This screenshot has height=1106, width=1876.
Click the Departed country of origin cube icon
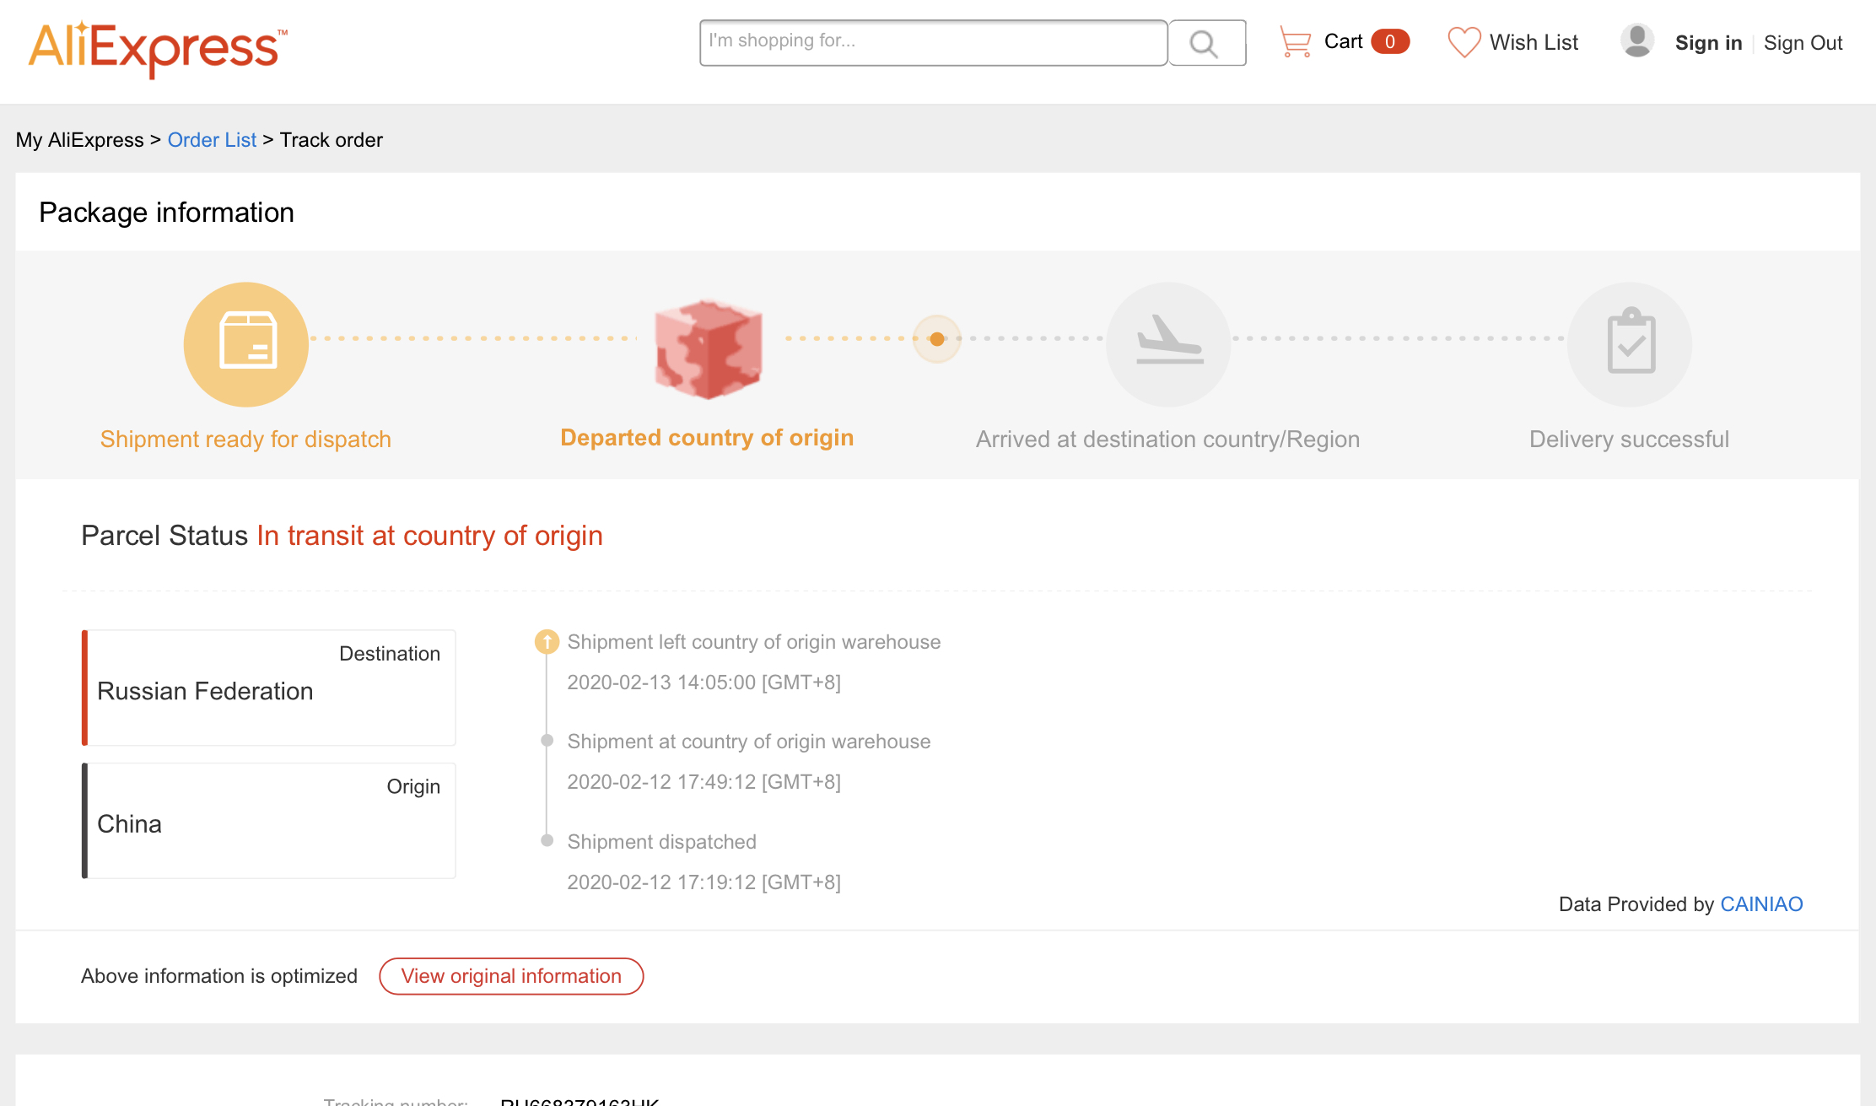[708, 348]
